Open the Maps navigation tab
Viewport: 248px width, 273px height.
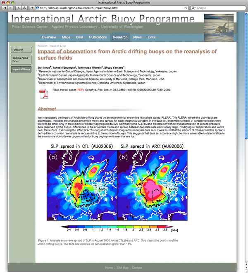coord(66,37)
